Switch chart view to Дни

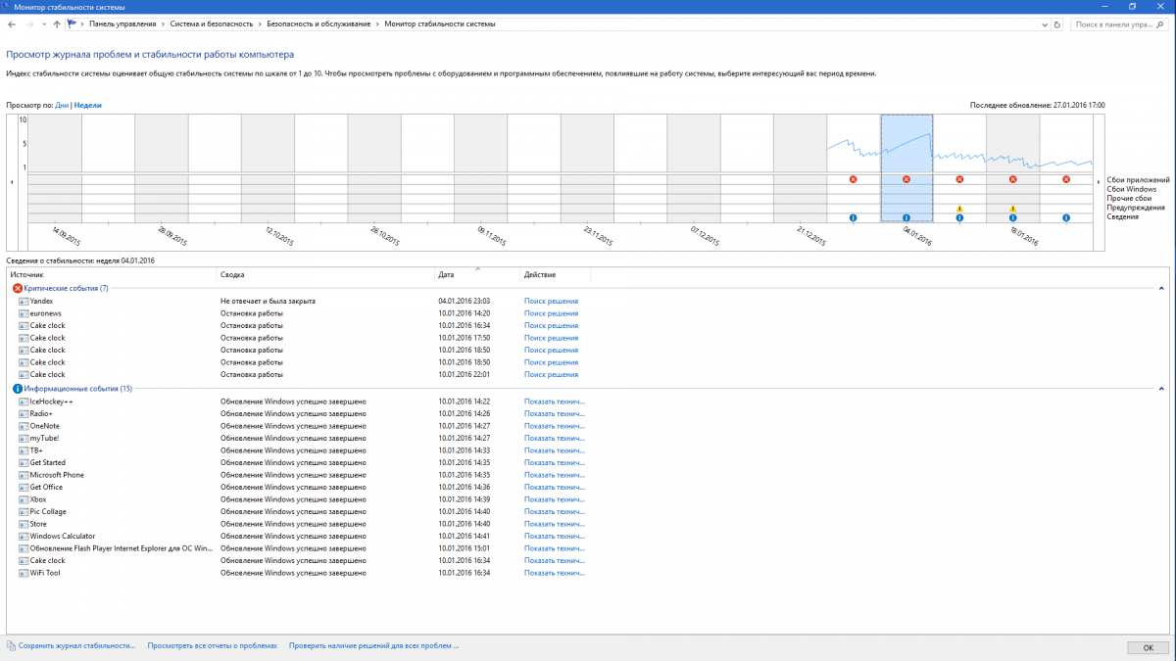point(62,105)
